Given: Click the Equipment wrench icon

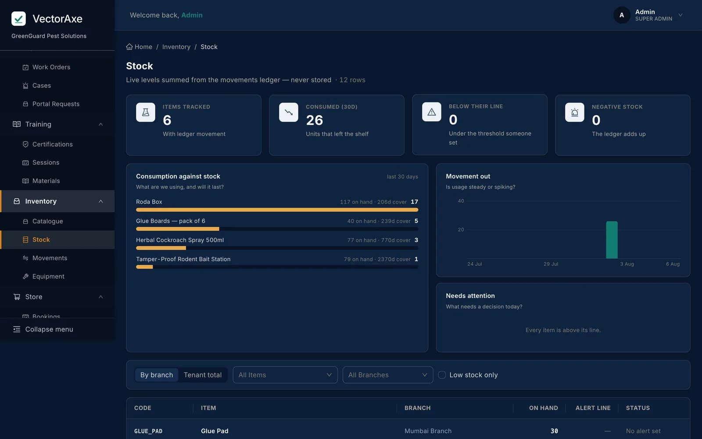Looking at the screenshot, I should (x=25, y=277).
